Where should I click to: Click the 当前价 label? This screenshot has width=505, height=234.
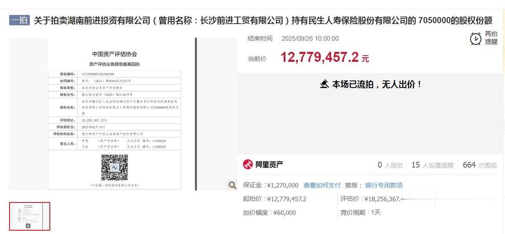[257, 59]
